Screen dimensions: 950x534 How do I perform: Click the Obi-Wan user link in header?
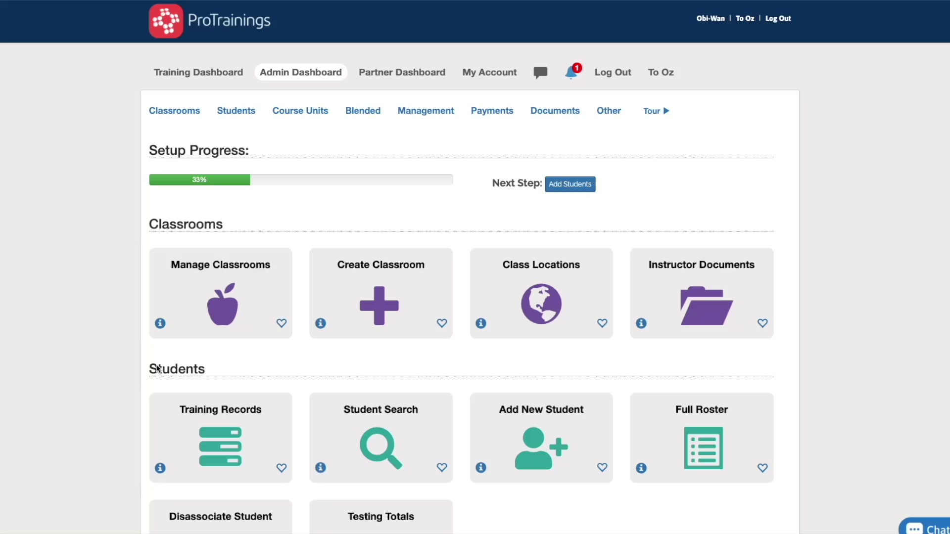click(711, 18)
